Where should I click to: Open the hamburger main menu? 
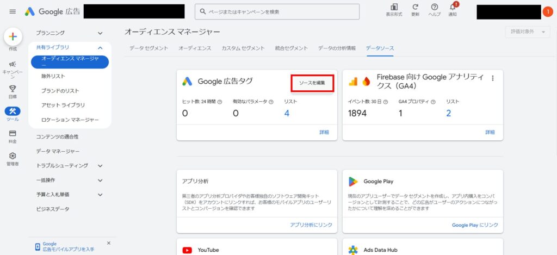(13, 12)
